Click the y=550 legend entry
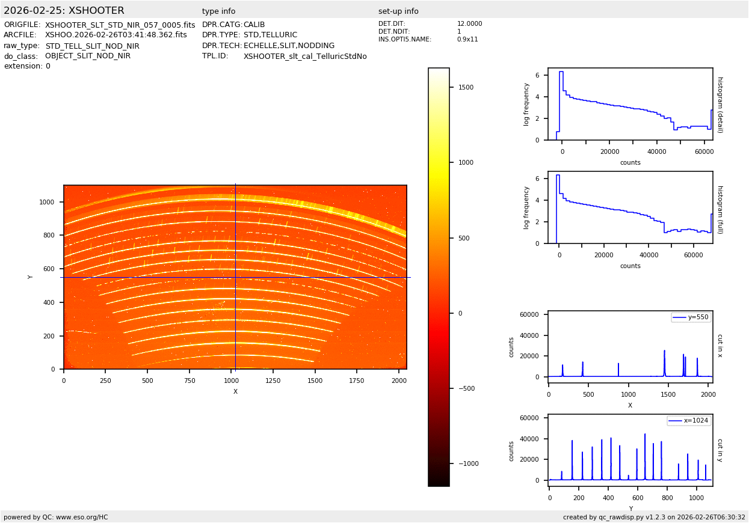 click(691, 317)
